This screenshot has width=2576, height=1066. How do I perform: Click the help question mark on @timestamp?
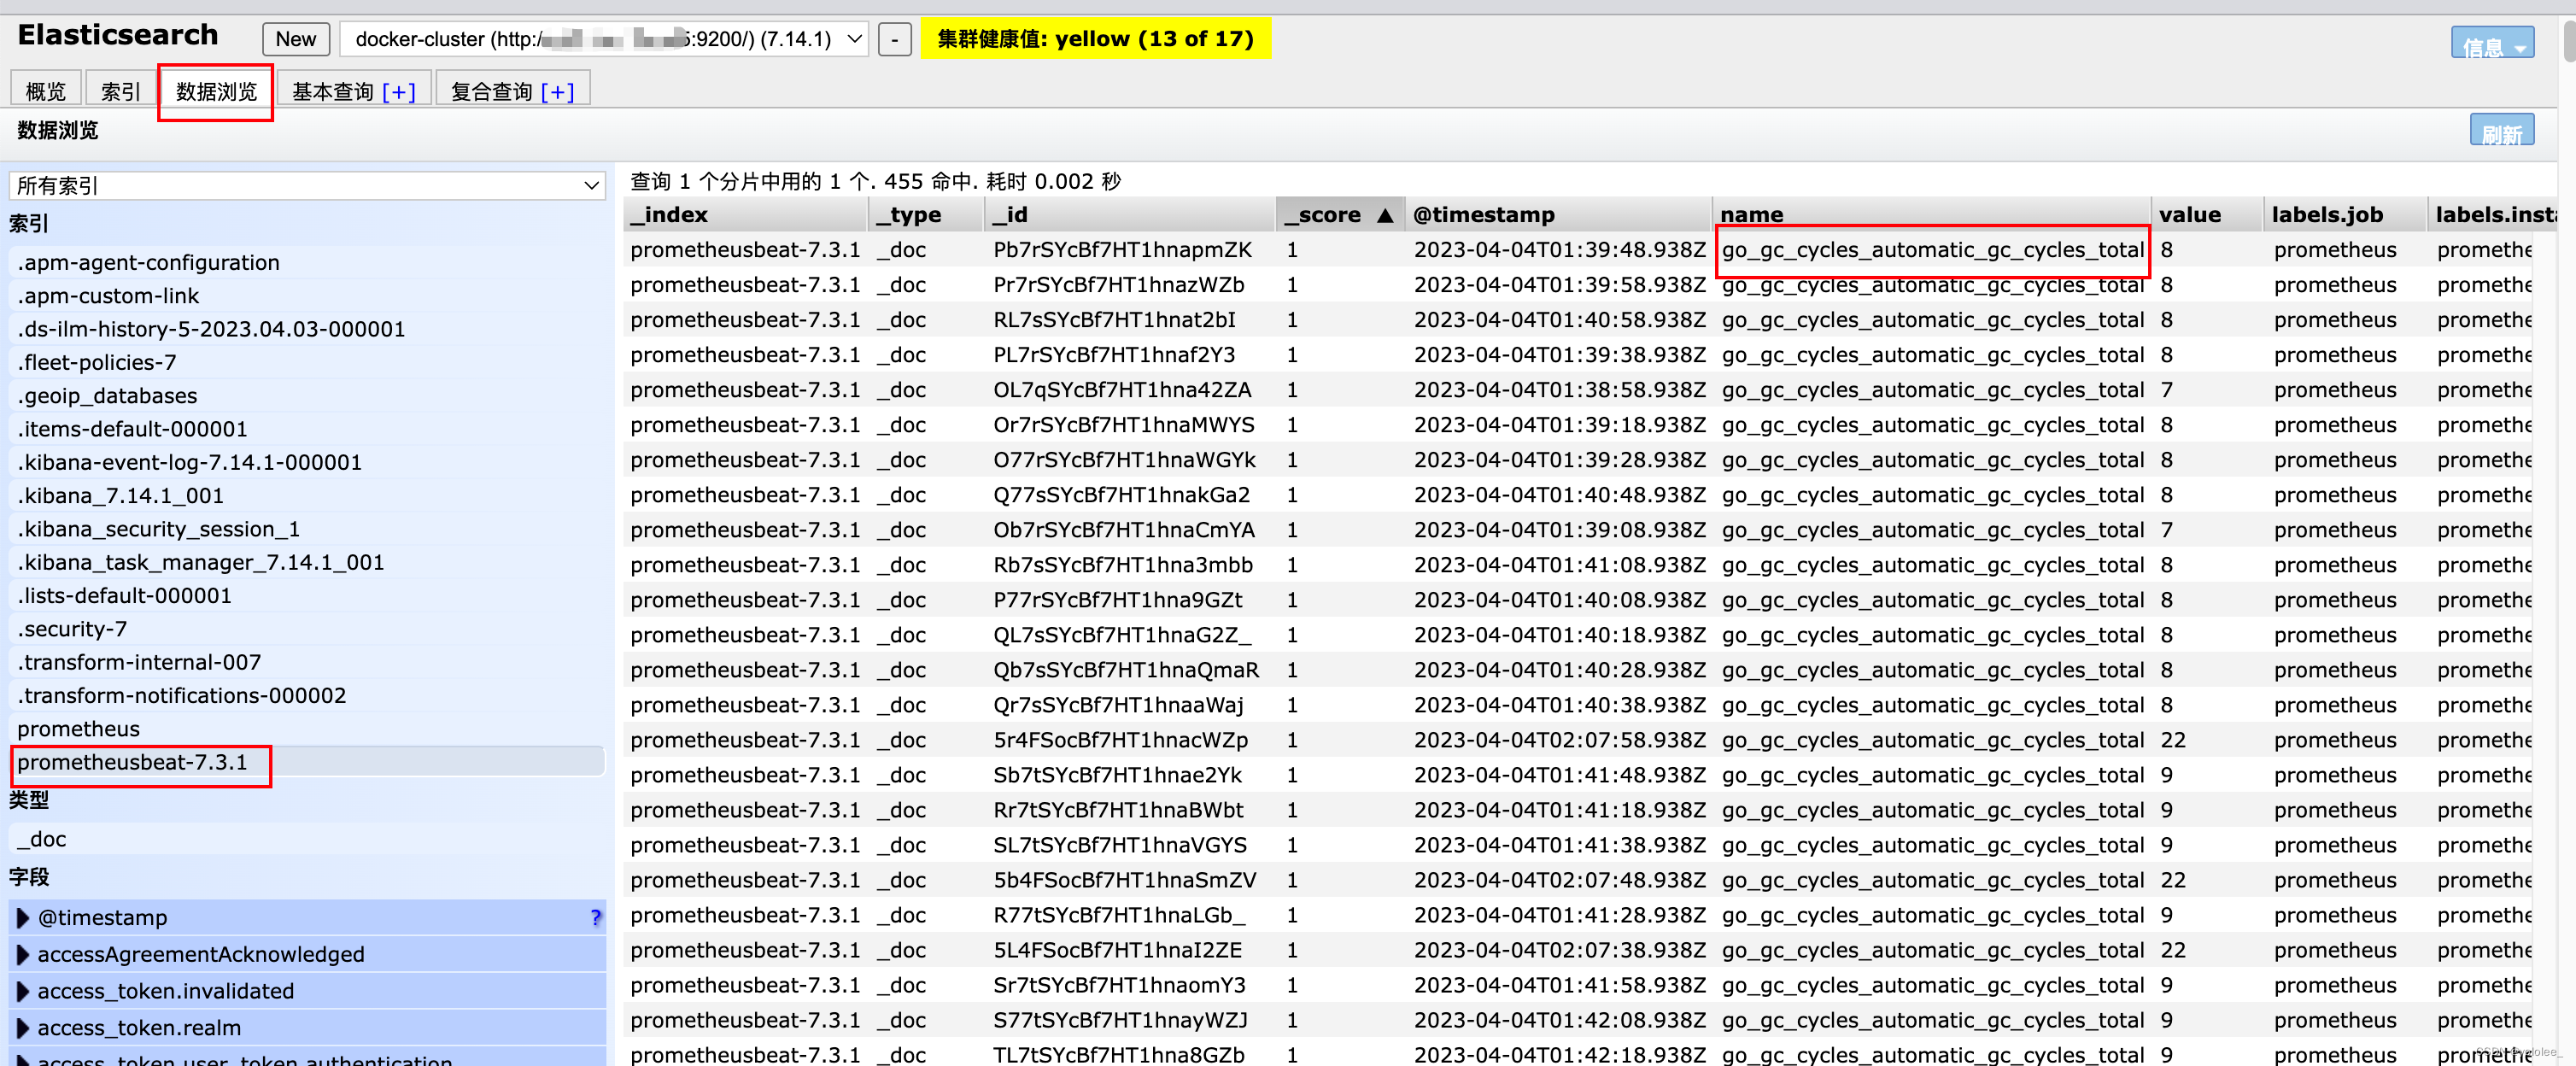(x=595, y=917)
